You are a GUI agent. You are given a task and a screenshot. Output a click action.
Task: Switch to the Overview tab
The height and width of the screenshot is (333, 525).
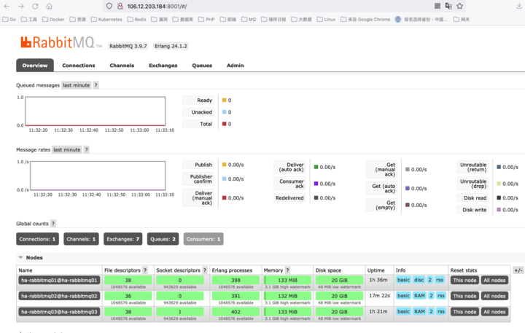(35, 66)
